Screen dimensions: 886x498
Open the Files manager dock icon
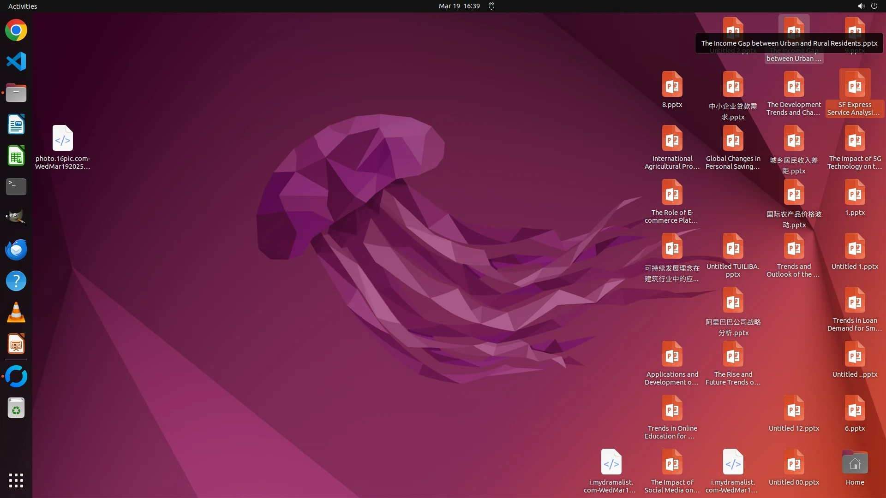[16, 93]
